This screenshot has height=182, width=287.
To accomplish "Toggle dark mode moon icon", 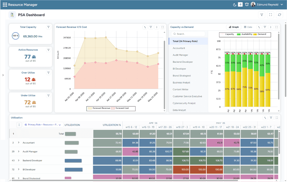I will 234,5.
